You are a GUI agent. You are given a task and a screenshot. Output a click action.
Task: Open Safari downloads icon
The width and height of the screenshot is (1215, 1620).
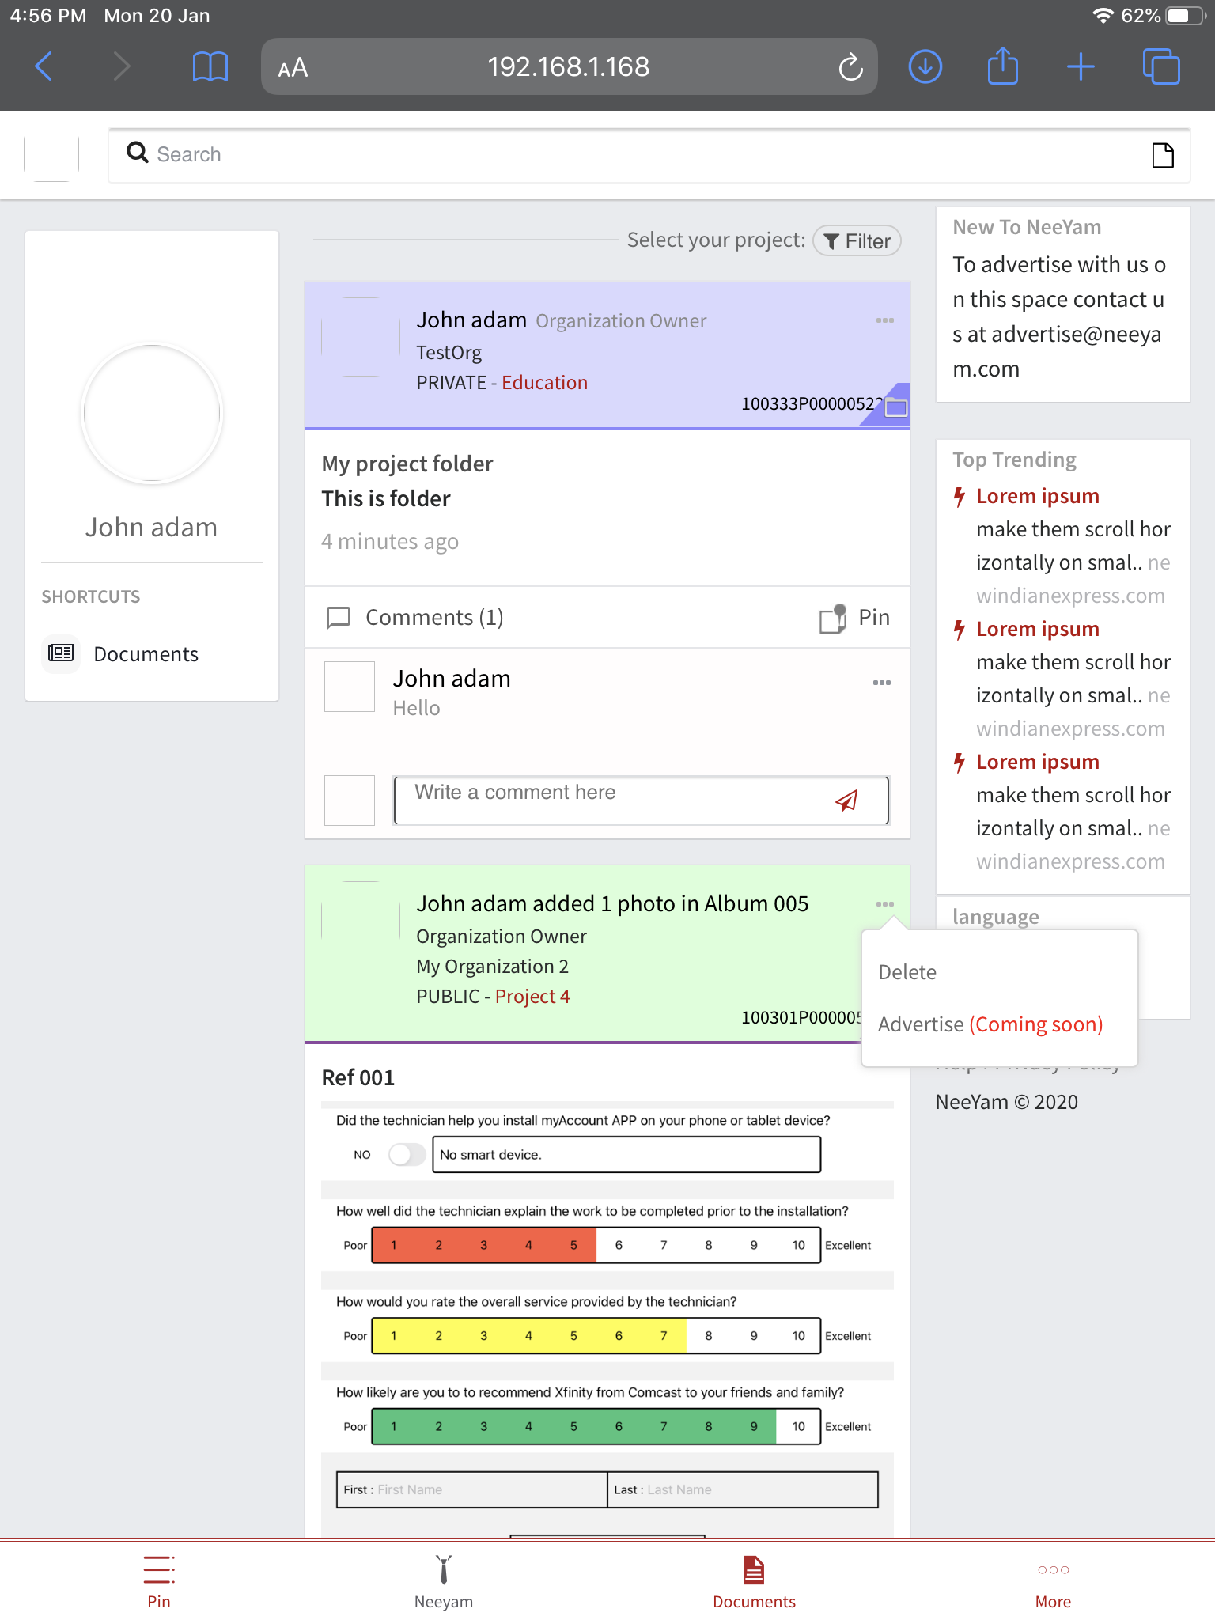925,66
